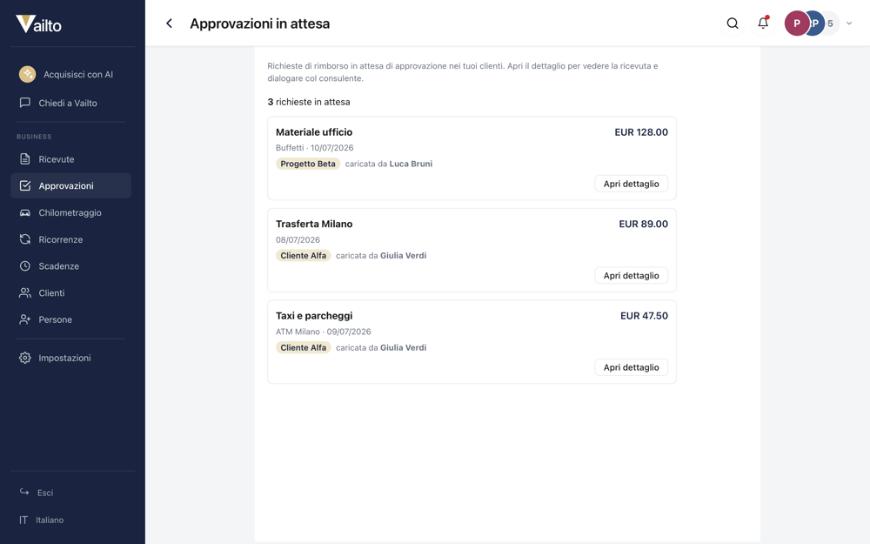Screen dimensions: 870x544
Task: Click the EUR 47.50 amount
Action: [x=644, y=315]
